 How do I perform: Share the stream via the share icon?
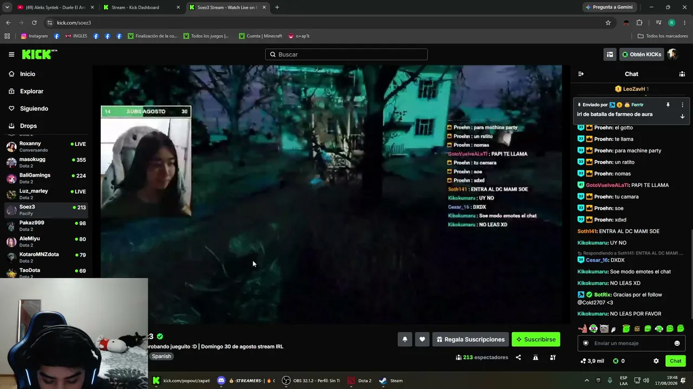click(x=518, y=357)
